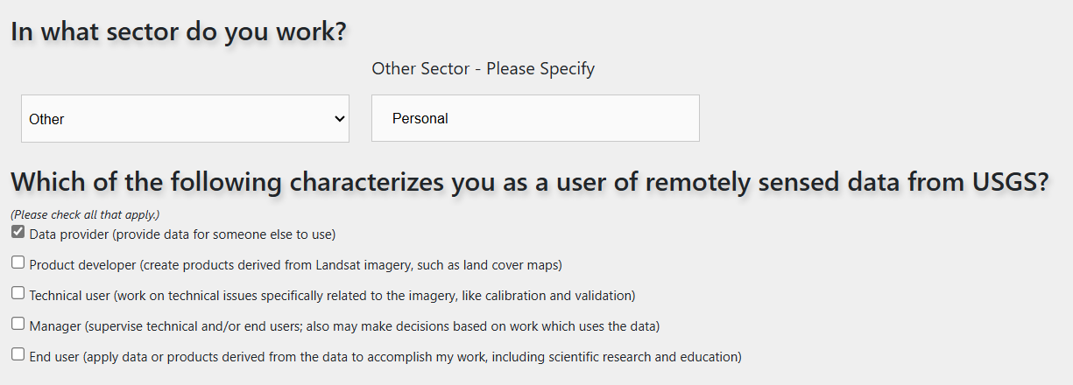Screen dimensions: 1073x385
Task: Enable the Technical user checkbox
Action: [x=18, y=293]
